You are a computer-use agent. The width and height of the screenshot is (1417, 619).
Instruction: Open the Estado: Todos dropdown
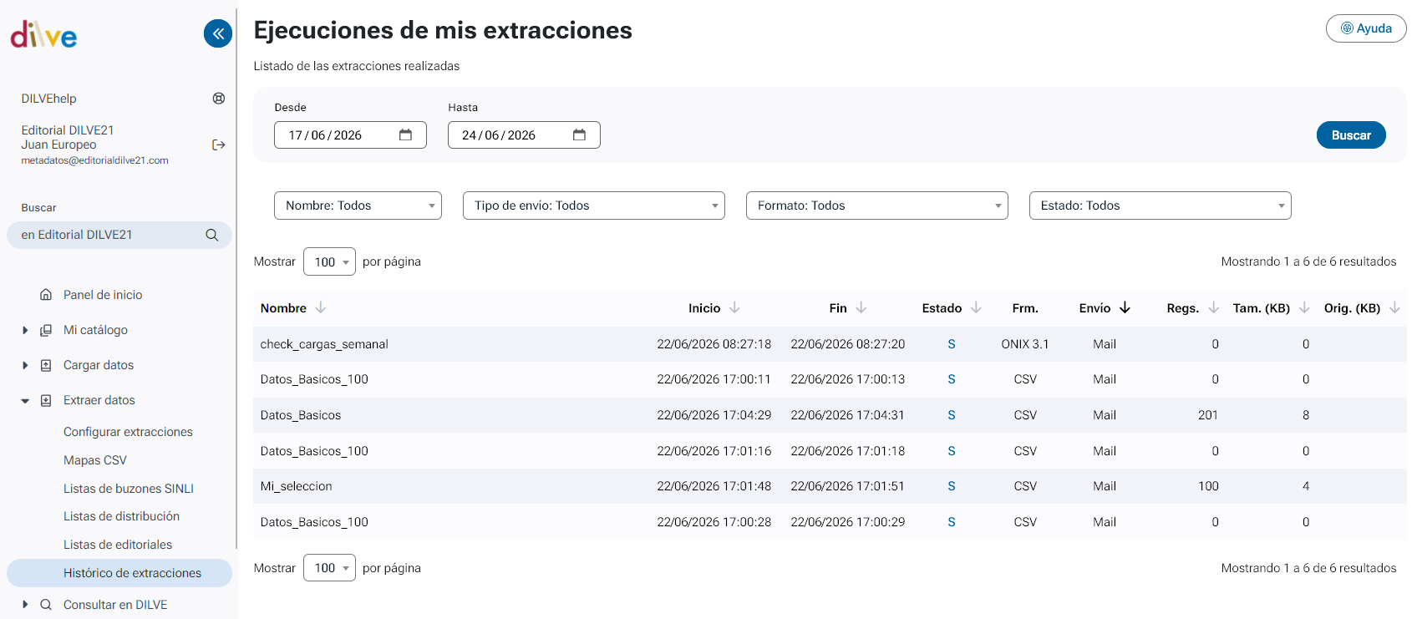point(1161,205)
